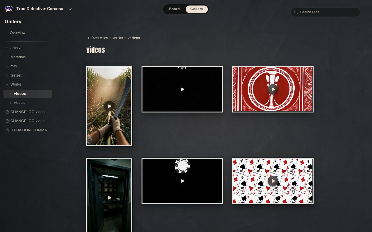Switch to the Board view
Viewport: 372px width, 232px height.
pos(174,9)
